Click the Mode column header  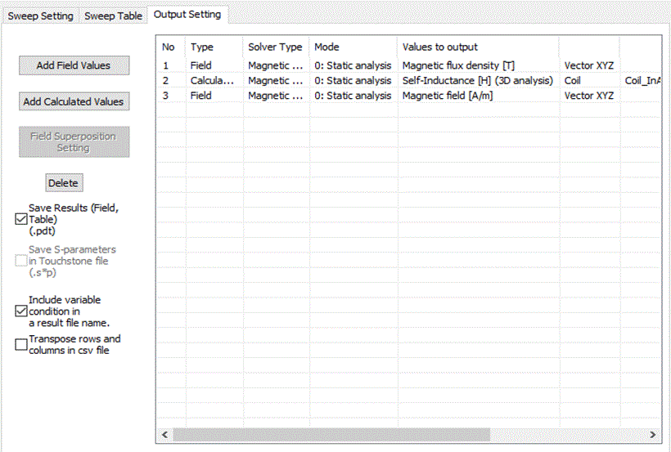pyautogui.click(x=326, y=47)
